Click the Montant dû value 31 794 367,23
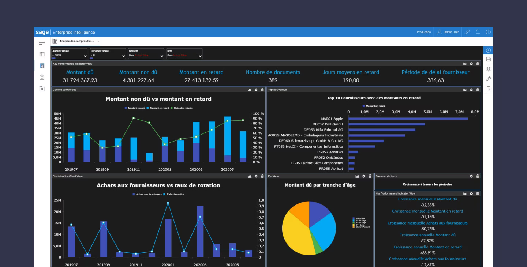This screenshot has width=527, height=267. point(80,80)
